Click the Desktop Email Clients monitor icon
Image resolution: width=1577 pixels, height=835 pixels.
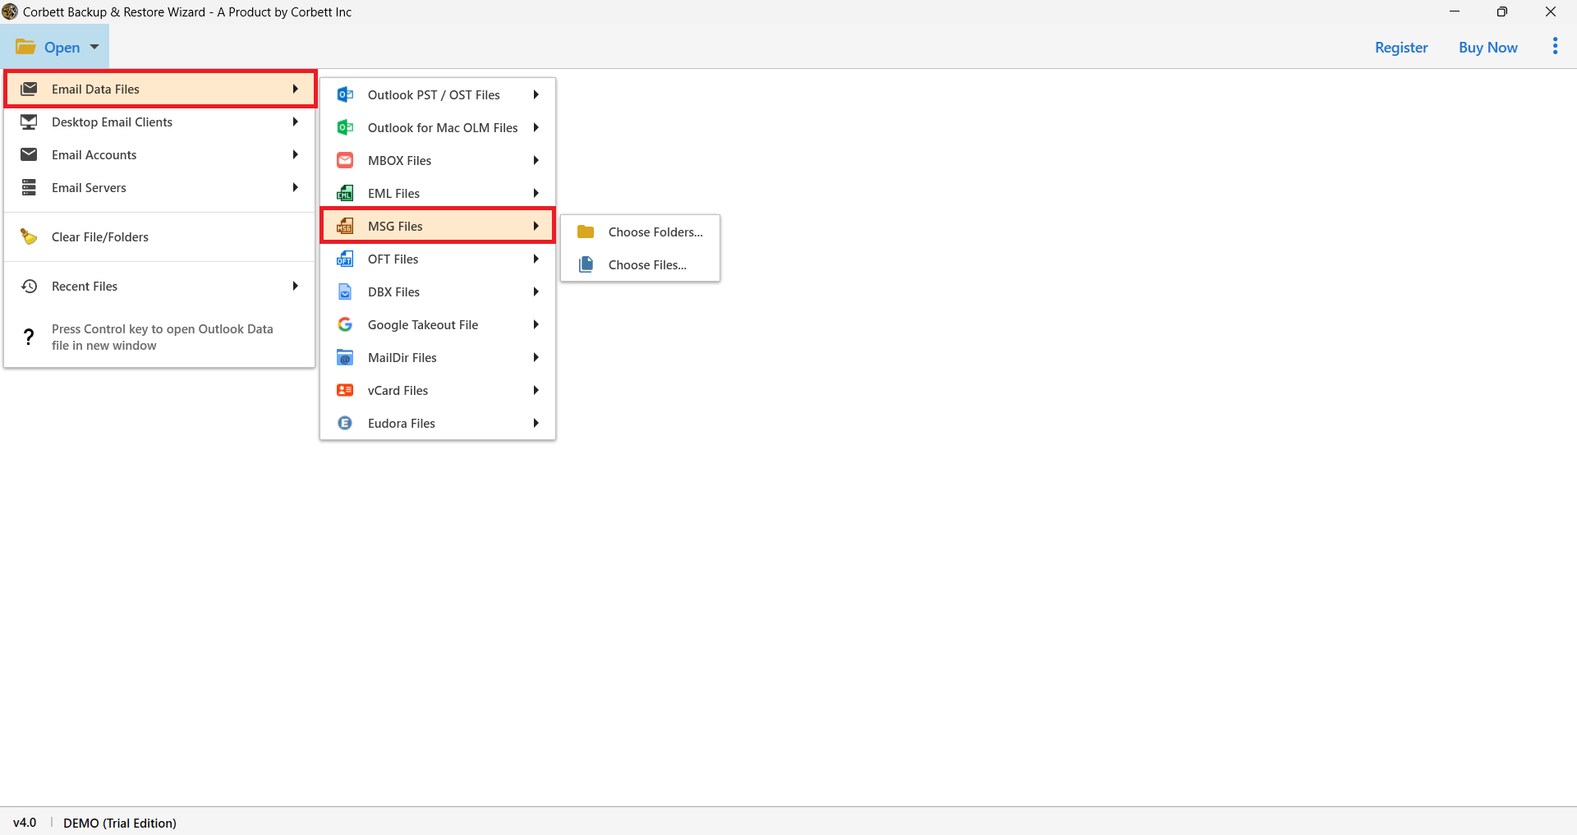click(29, 122)
